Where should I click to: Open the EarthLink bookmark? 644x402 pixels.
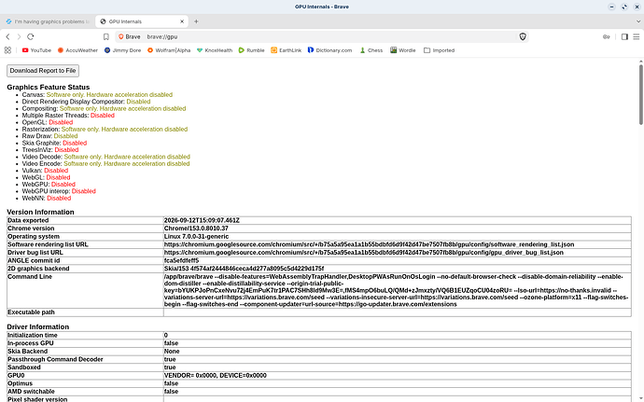[x=286, y=50]
